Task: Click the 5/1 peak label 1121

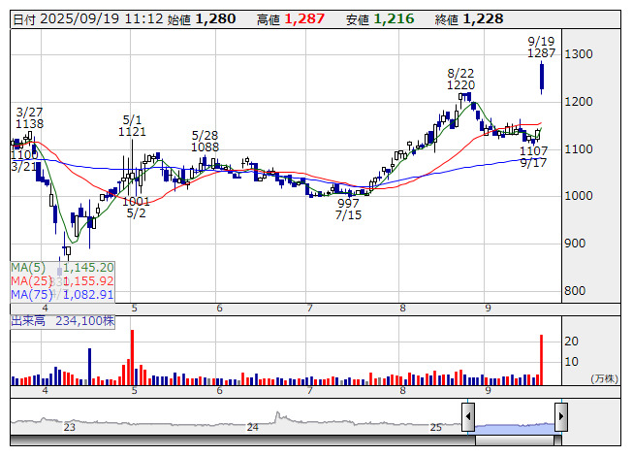Action: pyautogui.click(x=132, y=131)
